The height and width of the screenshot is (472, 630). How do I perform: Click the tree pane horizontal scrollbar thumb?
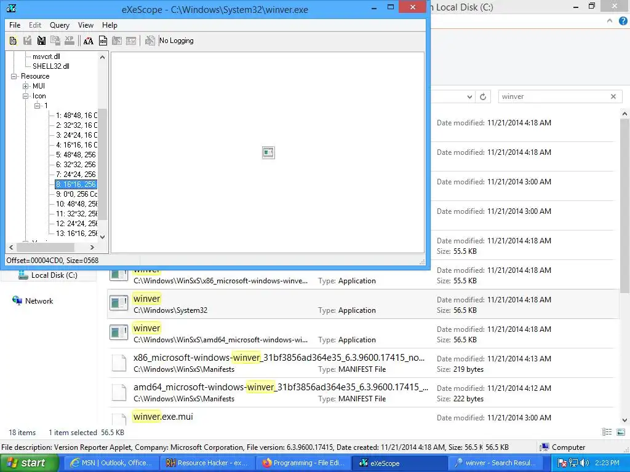coord(46,247)
